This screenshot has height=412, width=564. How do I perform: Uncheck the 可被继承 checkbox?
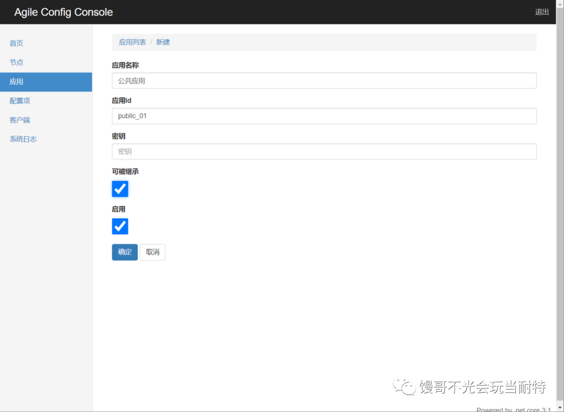(x=120, y=189)
